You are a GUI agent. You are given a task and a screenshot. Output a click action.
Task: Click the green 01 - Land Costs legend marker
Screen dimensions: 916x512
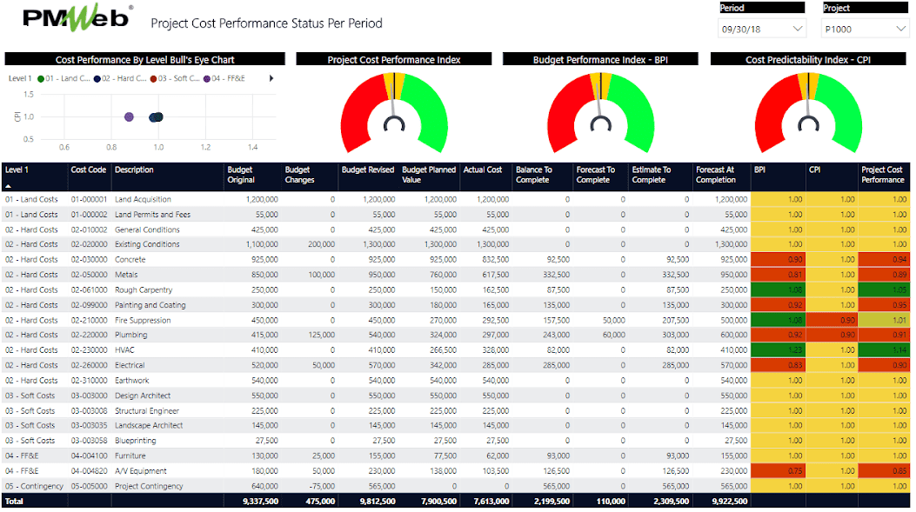click(x=41, y=78)
